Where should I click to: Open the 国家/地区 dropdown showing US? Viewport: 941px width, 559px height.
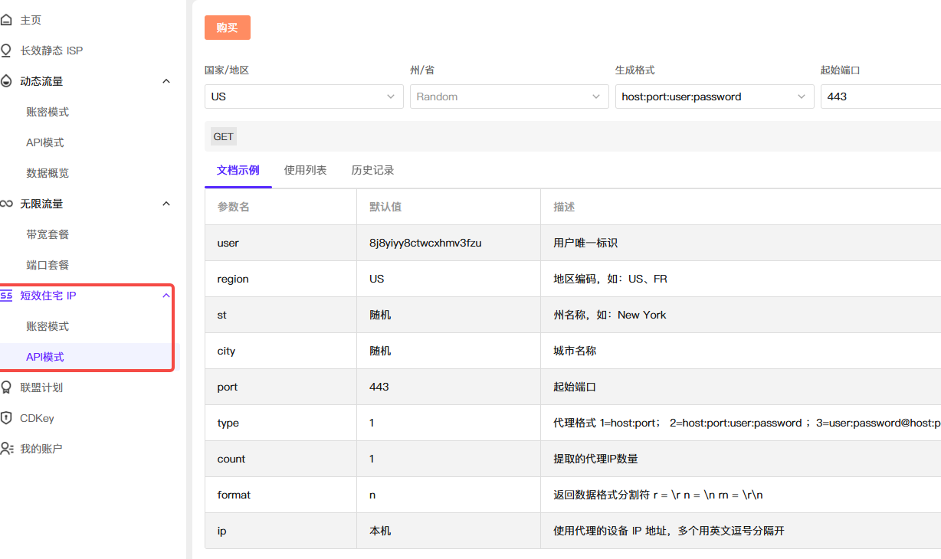[303, 96]
